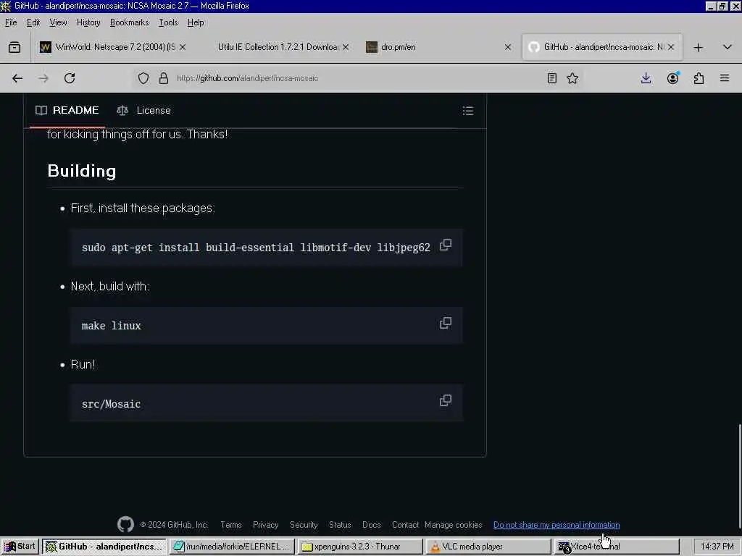This screenshot has height=556, width=742.
Task: Copy the make linux command
Action: (446, 324)
